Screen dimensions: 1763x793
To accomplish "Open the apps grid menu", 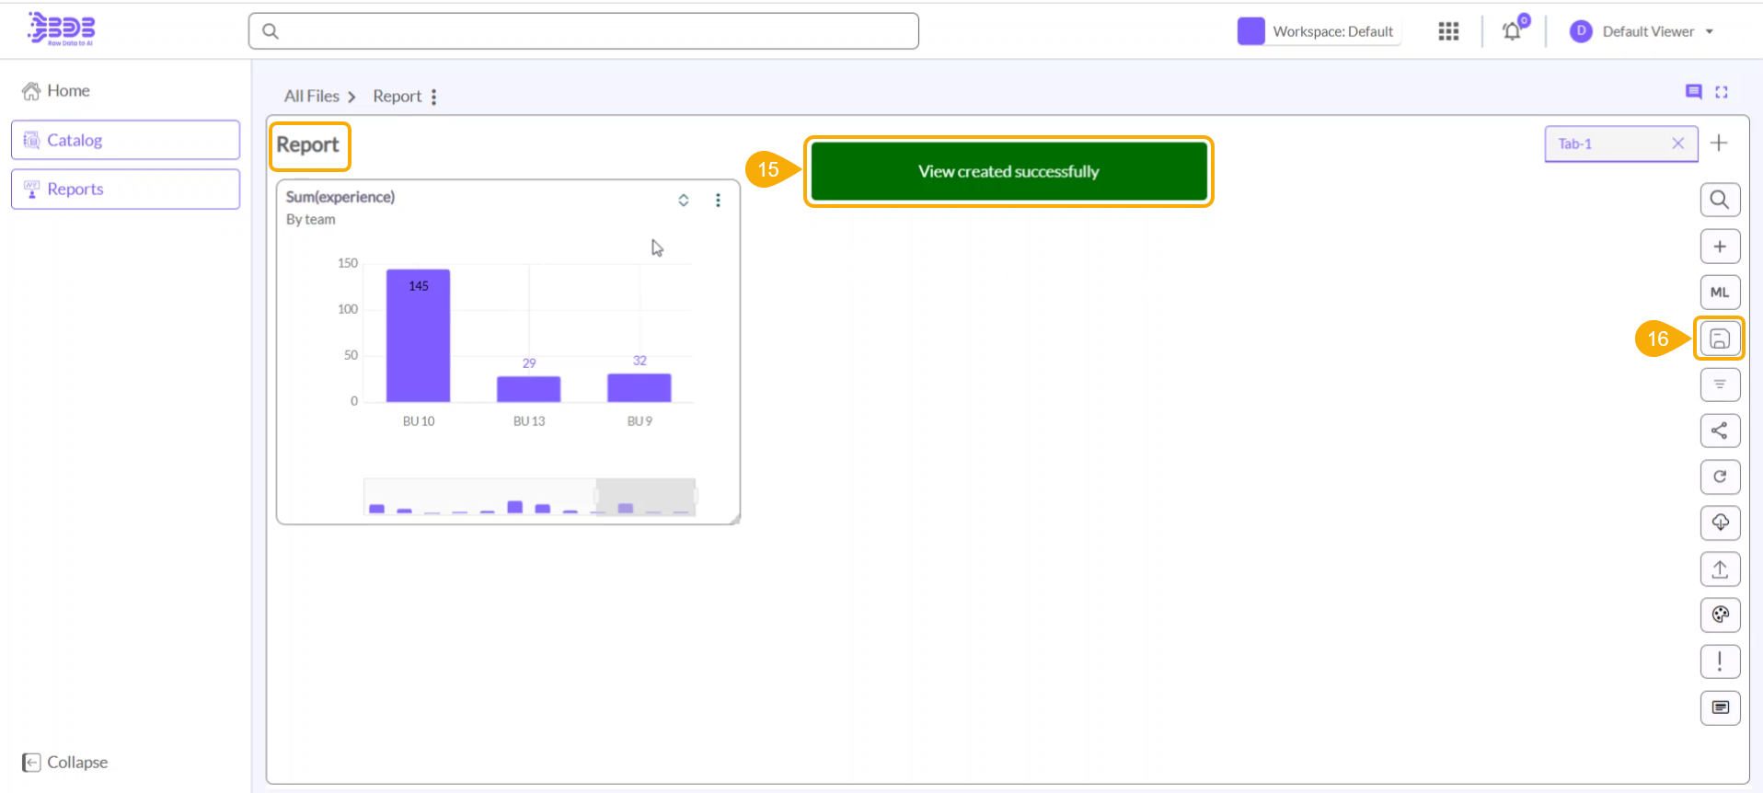I will click(x=1448, y=31).
